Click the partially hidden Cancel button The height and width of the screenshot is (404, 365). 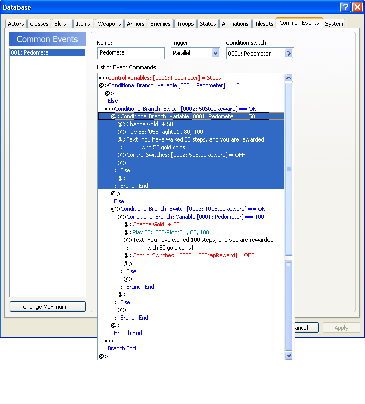pyautogui.click(x=306, y=328)
